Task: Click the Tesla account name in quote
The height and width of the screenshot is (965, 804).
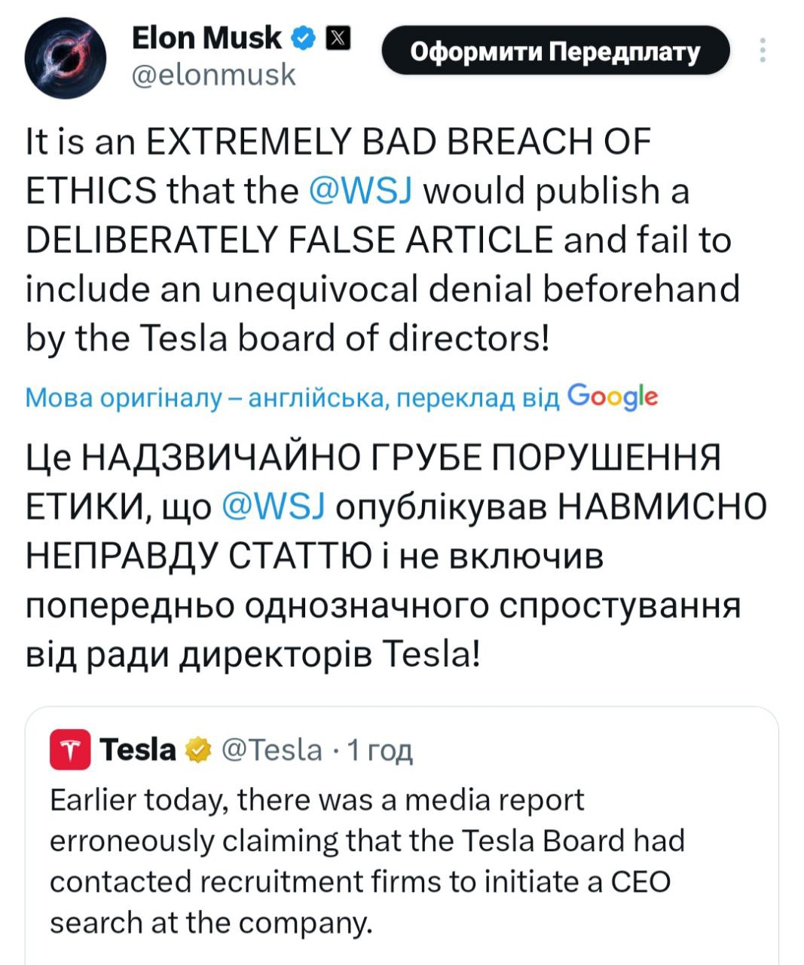Action: pos(137,750)
